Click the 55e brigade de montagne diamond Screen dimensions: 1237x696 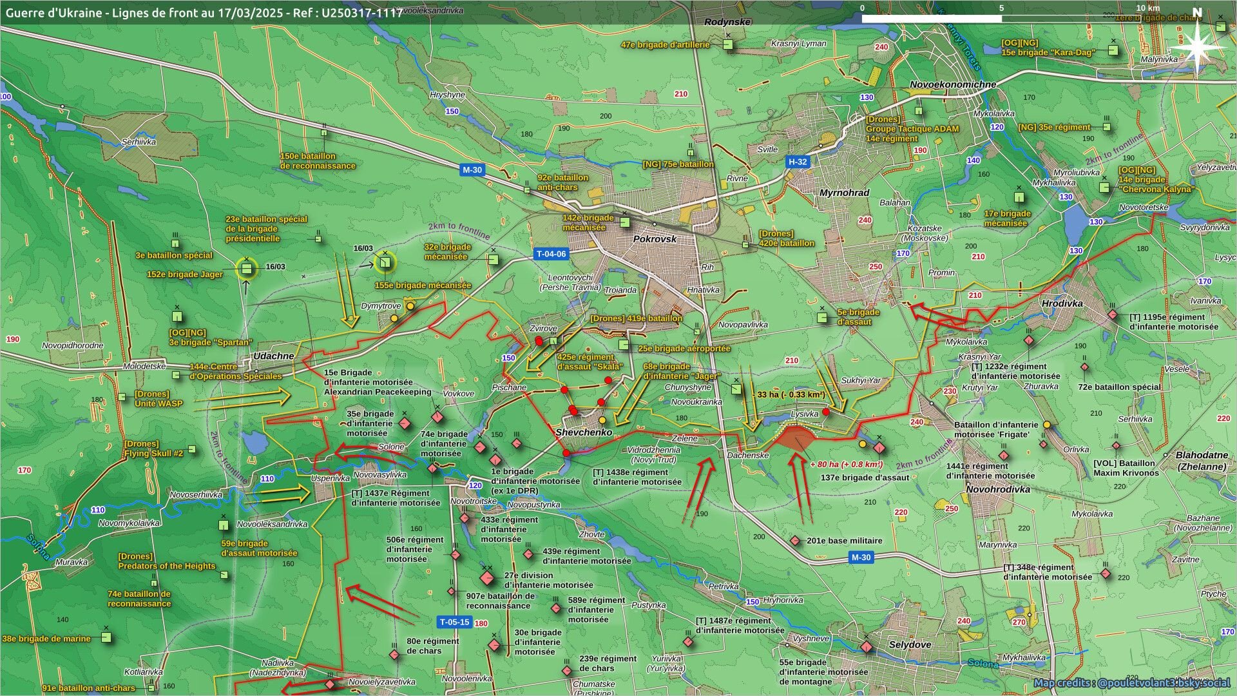pos(867,646)
